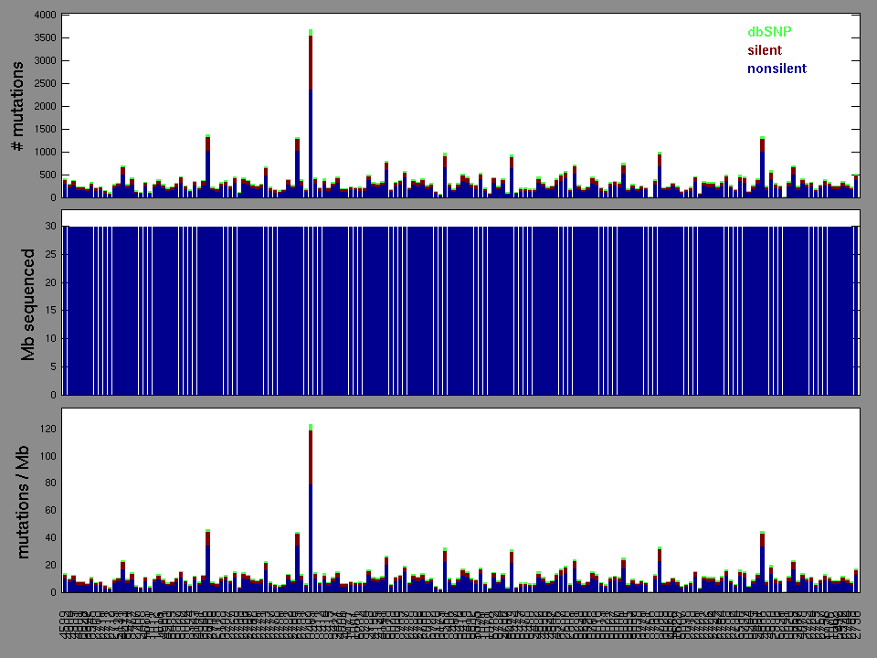Viewport: 877px width, 658px height.
Task: Click the tallest bar in the mutations/Mb chart
Action: pyautogui.click(x=311, y=512)
